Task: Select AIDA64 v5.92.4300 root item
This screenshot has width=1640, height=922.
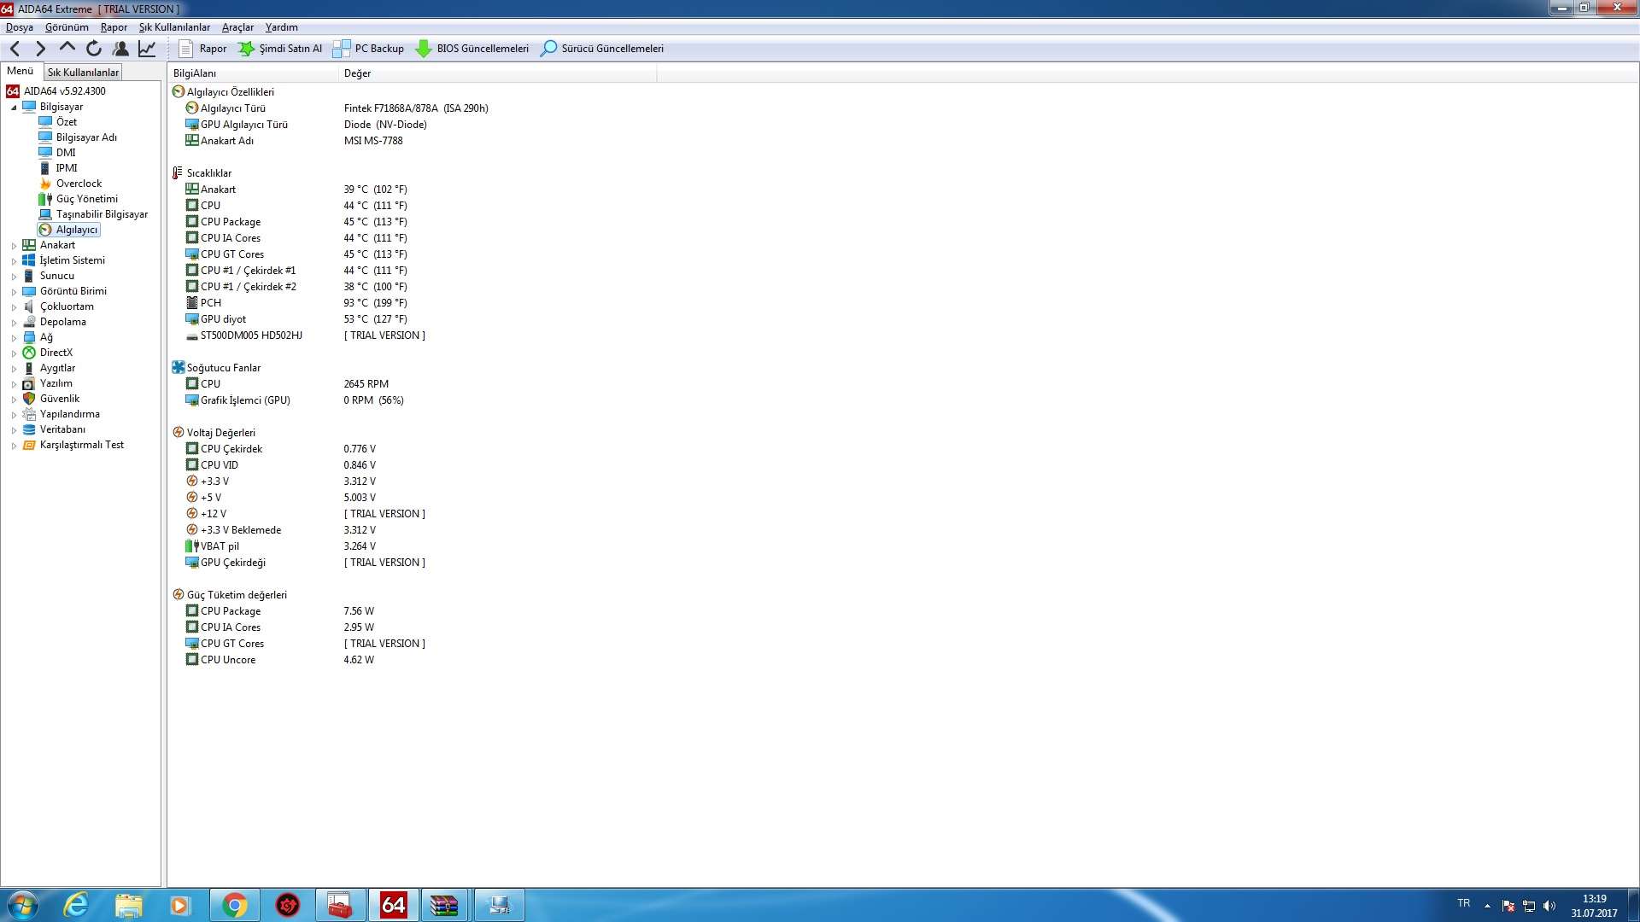Action: click(x=64, y=91)
